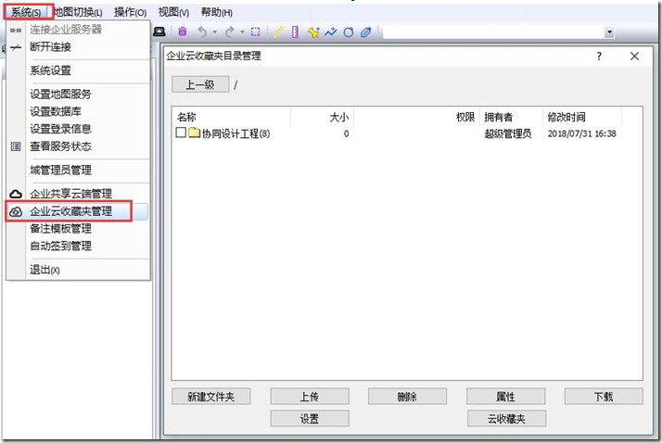Viewport: 662px width, 443px height.
Task: Sort by the 拥有者 column header
Action: 511,117
